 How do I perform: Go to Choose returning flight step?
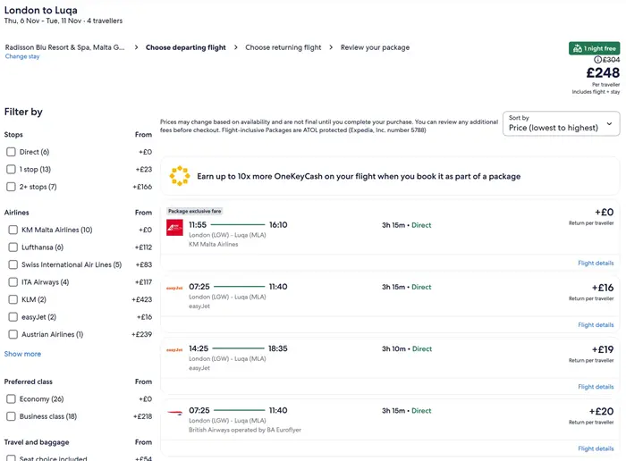(x=283, y=47)
